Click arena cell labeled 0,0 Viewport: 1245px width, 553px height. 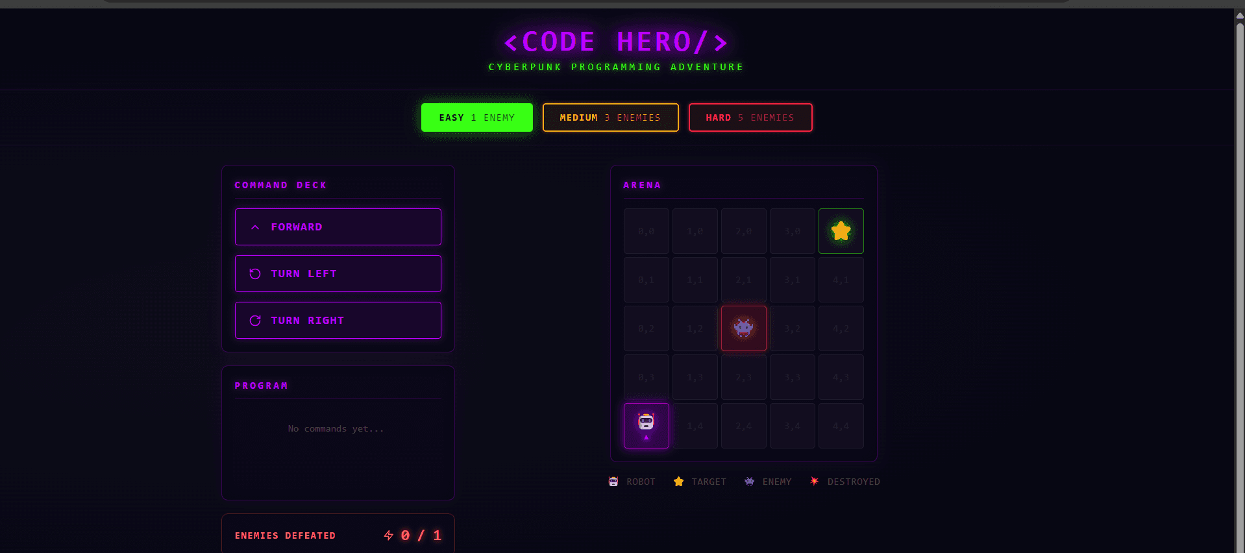(647, 231)
